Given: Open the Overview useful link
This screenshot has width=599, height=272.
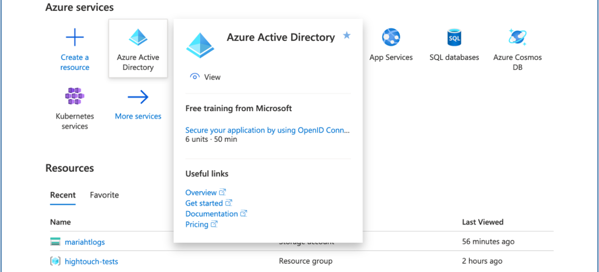Looking at the screenshot, I should (x=201, y=192).
